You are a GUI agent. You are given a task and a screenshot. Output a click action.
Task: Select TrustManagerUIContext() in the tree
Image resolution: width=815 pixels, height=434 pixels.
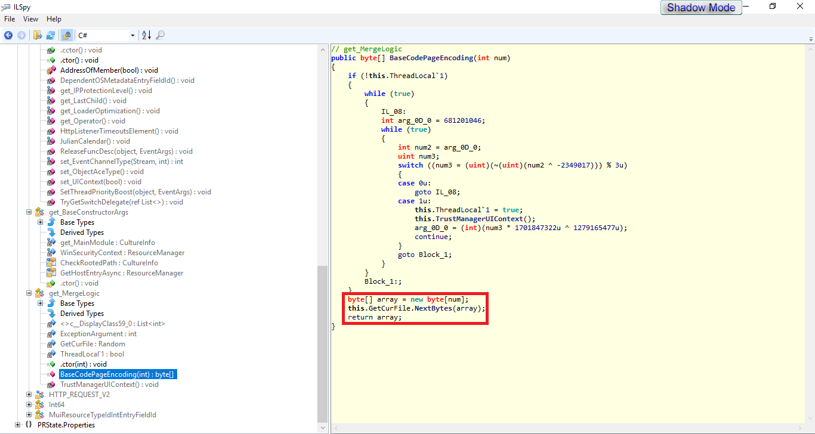pyautogui.click(x=109, y=385)
